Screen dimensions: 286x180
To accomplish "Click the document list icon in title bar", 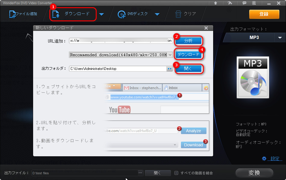I will point(254,3).
